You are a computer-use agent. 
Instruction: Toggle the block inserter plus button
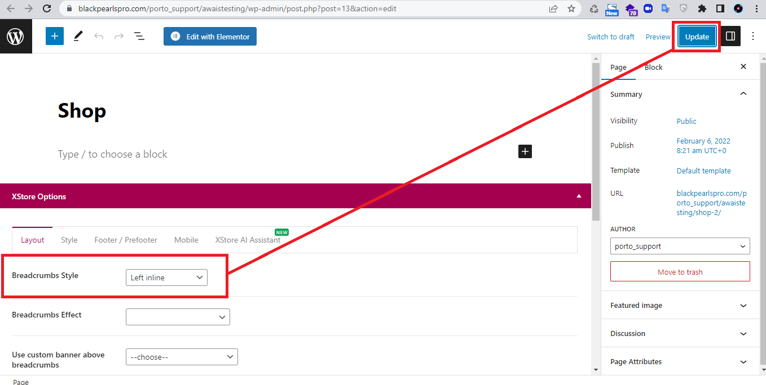point(55,37)
